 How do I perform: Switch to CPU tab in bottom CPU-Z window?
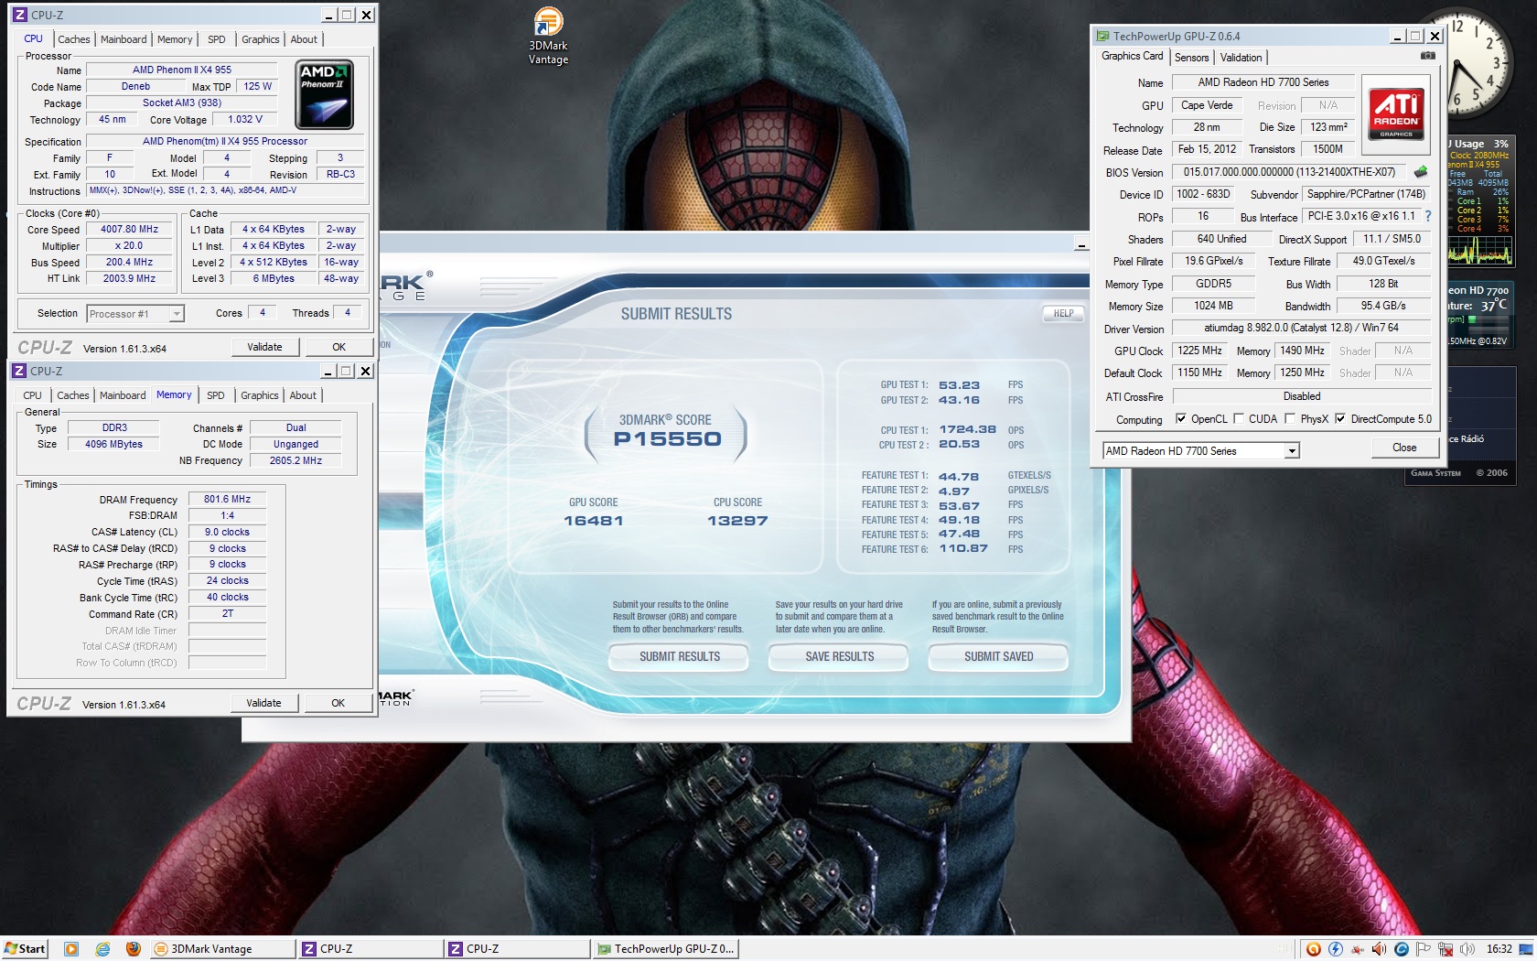[32, 395]
